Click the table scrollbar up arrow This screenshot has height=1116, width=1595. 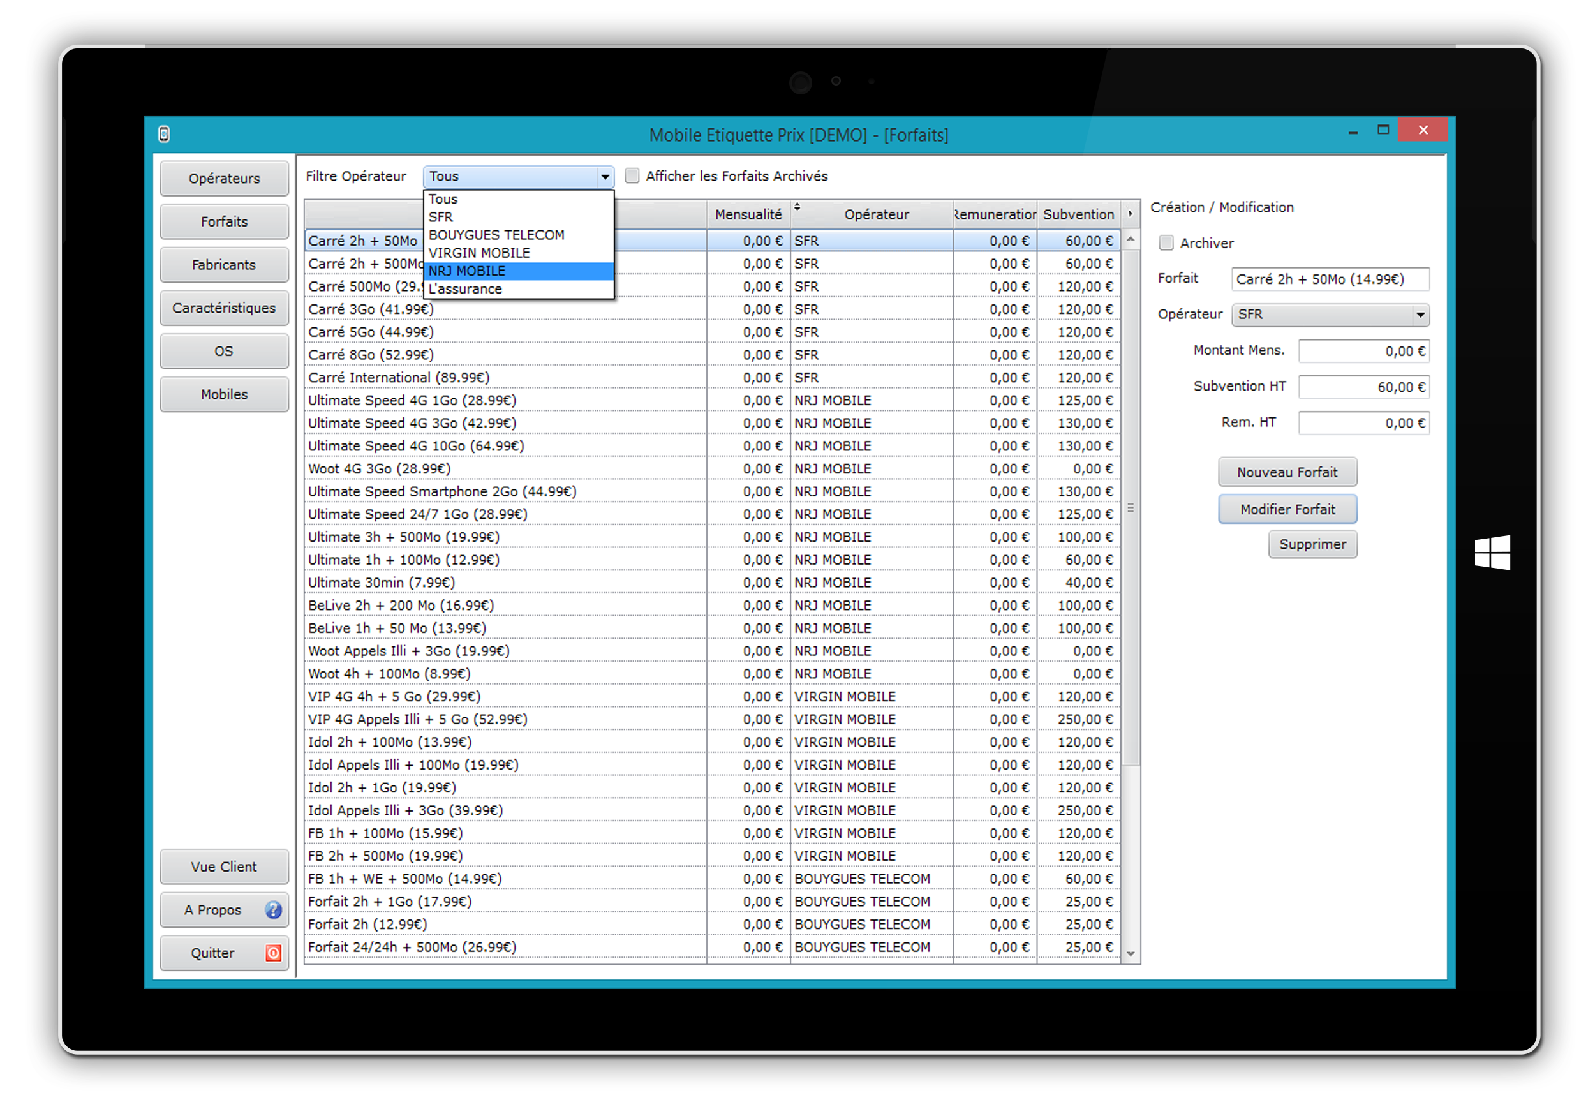1131,240
